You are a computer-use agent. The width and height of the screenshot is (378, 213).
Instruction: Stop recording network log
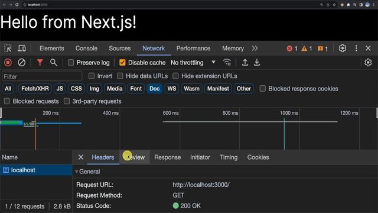tap(8, 63)
